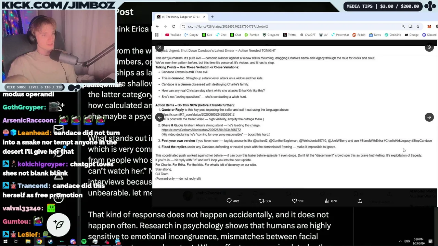Open Telegram from taskbar
The image size is (438, 246).
[117, 242]
